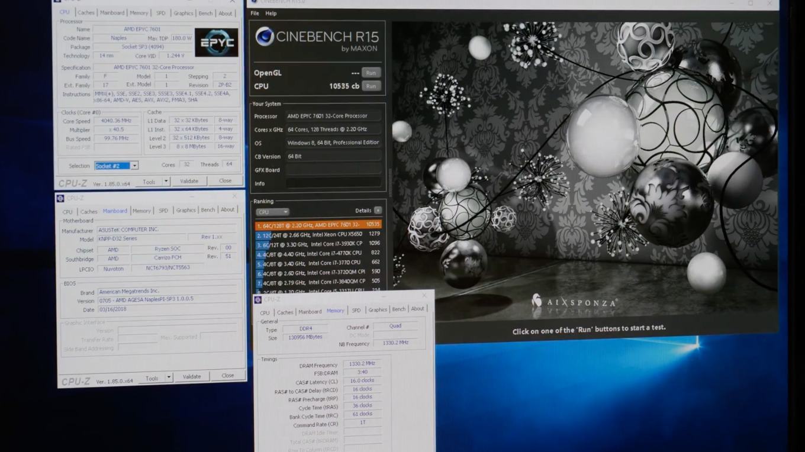Screen dimensions: 805x452
Task: Click the mainboard model KNPP-D32 Series
Action: pyautogui.click(x=141, y=238)
